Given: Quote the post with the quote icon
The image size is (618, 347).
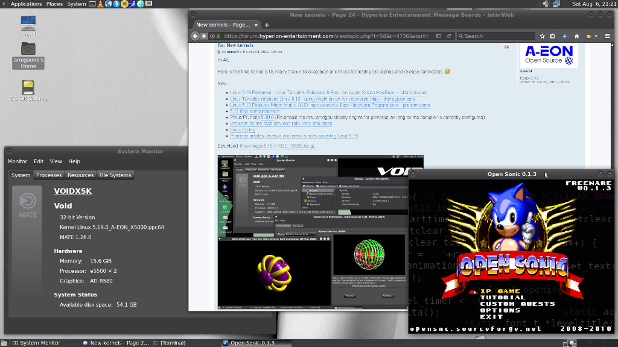Looking at the screenshot, I should 507,47.
